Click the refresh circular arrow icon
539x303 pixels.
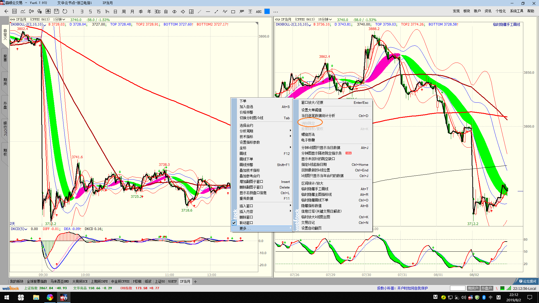click(x=65, y=12)
